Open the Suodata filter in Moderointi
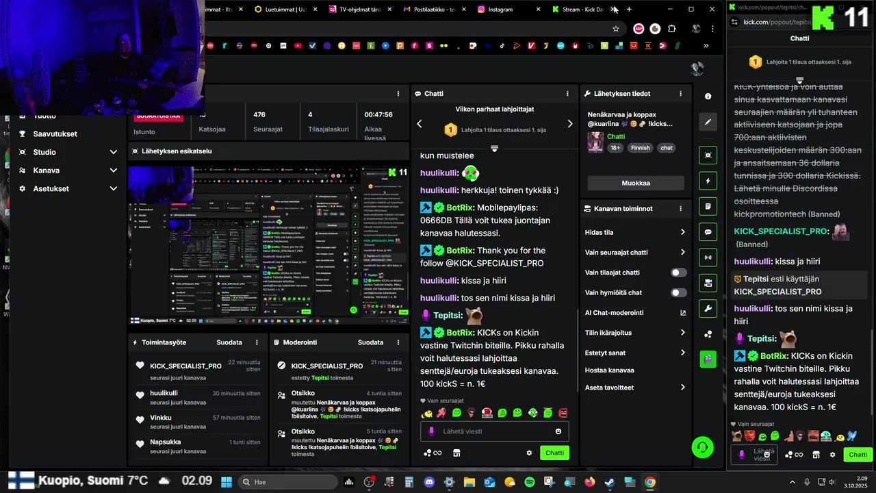The image size is (876, 493). [370, 342]
